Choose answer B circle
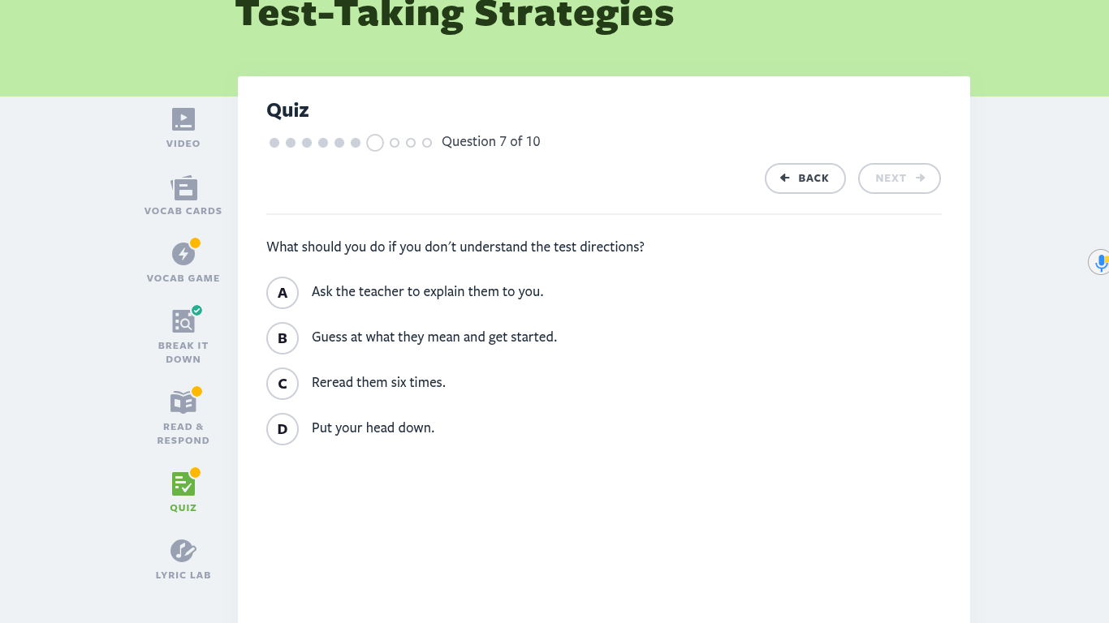The width and height of the screenshot is (1109, 623). (283, 338)
